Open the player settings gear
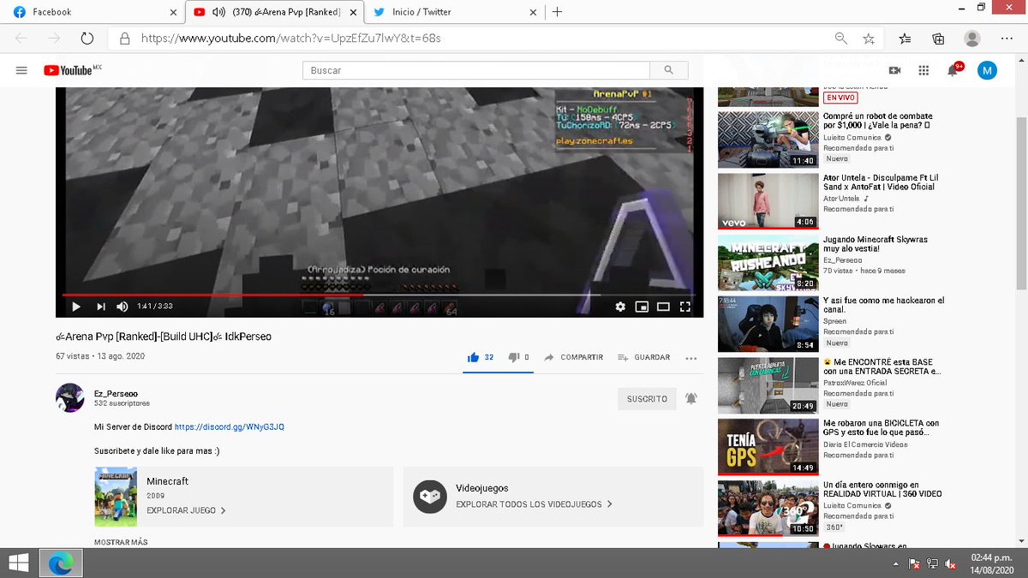 tap(620, 306)
